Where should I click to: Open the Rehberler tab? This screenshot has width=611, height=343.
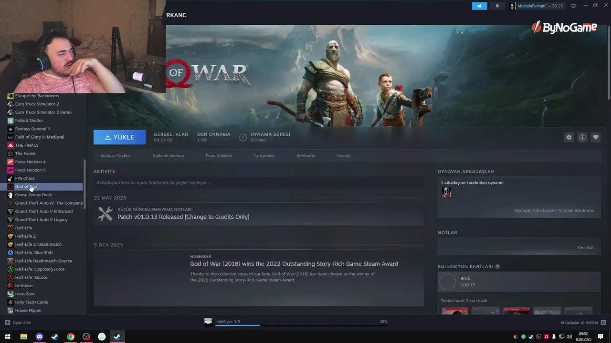305,156
